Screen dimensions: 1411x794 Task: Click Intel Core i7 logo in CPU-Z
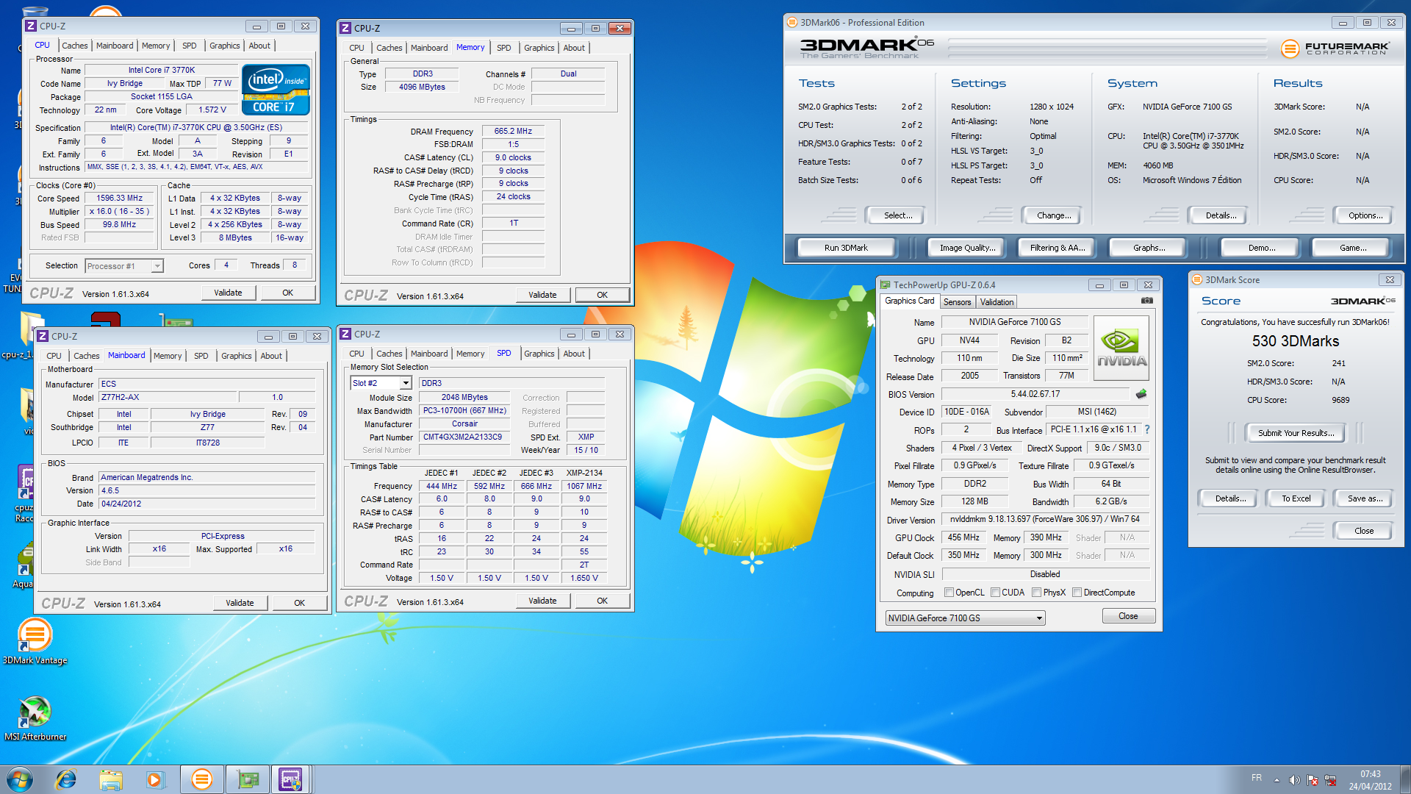276,90
